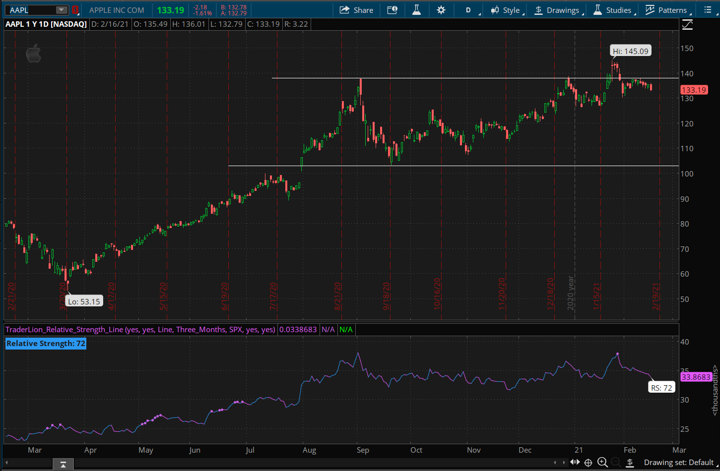Viewport: 720px width, 471px height.
Task: Click the Drawings button
Action: (557, 10)
